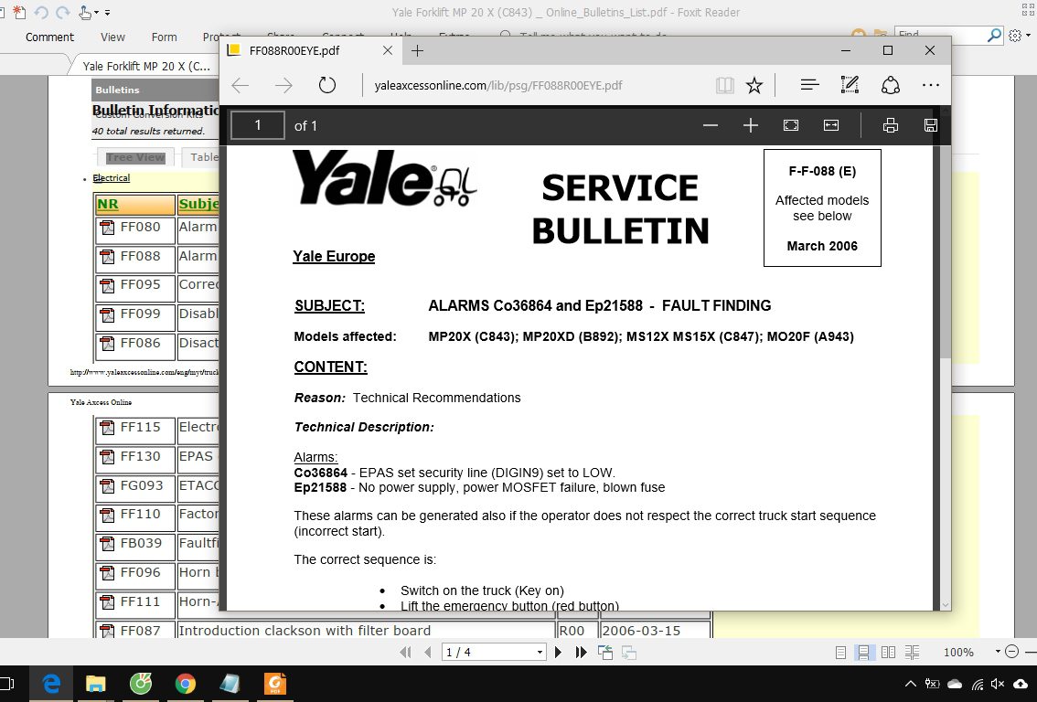Switch Foxit to continuous page layout
This screenshot has height=702, width=1037.
point(863,652)
